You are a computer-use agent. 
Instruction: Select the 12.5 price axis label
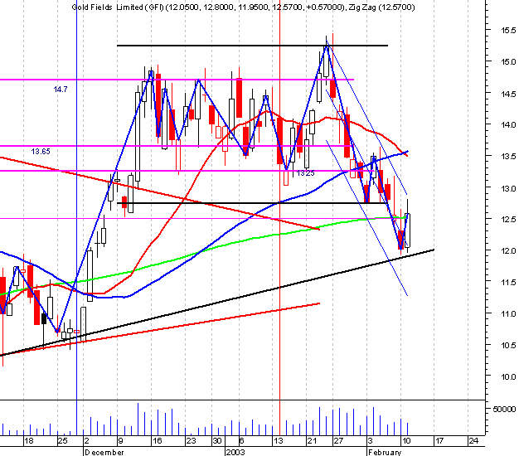[508, 220]
